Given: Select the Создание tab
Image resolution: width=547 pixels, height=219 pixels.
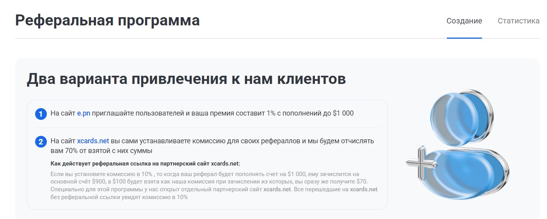Looking at the screenshot, I should (x=464, y=21).
